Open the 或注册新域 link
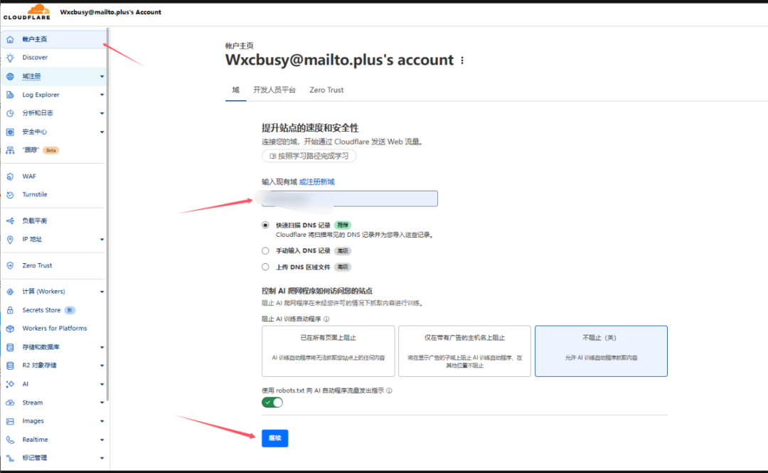The image size is (768, 473). [x=316, y=181]
